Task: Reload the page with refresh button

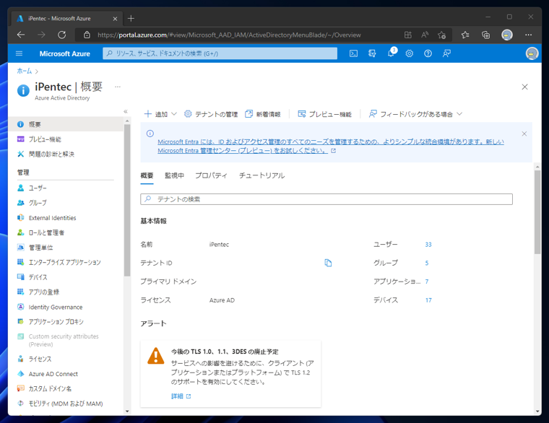Action: pos(62,35)
